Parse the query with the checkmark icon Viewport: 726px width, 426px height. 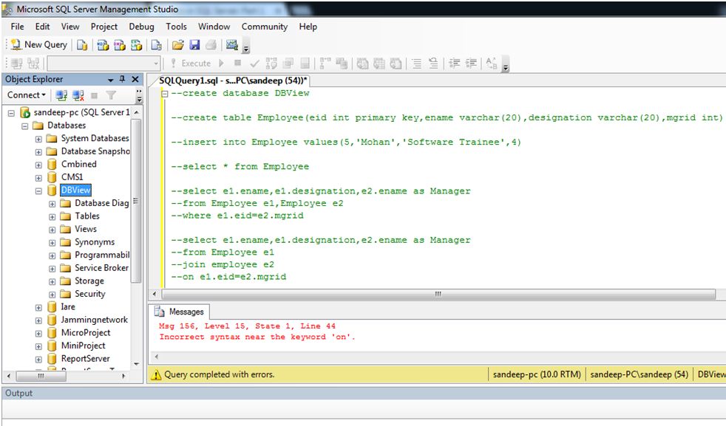coord(254,63)
